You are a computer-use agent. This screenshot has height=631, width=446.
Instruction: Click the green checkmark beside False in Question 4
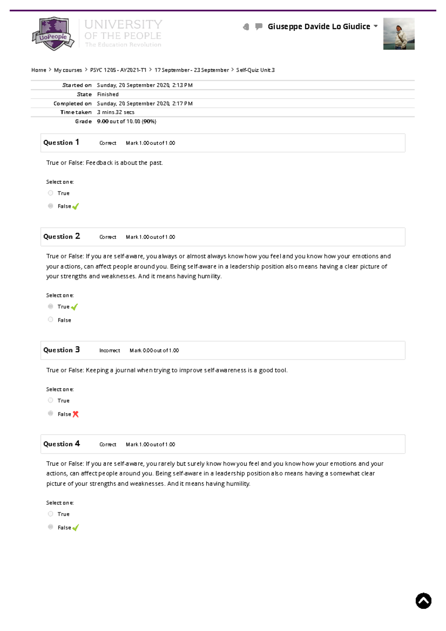76,527
